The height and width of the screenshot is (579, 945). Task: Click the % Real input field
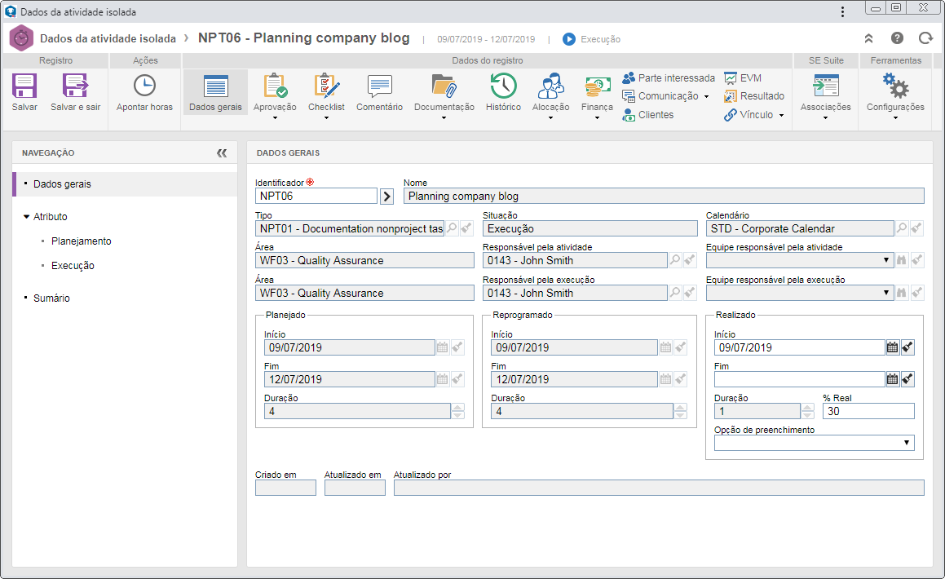[868, 412]
